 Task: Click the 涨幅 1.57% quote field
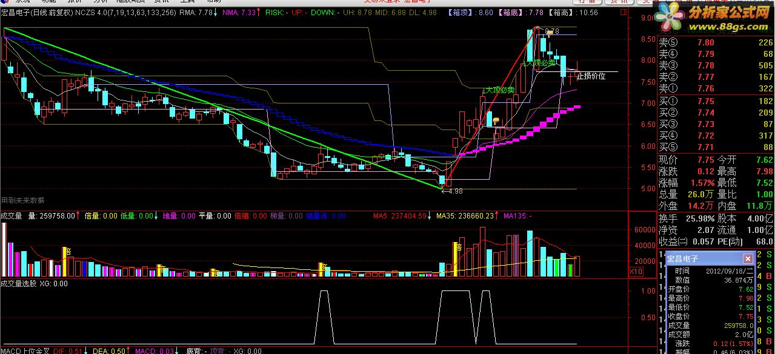(x=687, y=183)
